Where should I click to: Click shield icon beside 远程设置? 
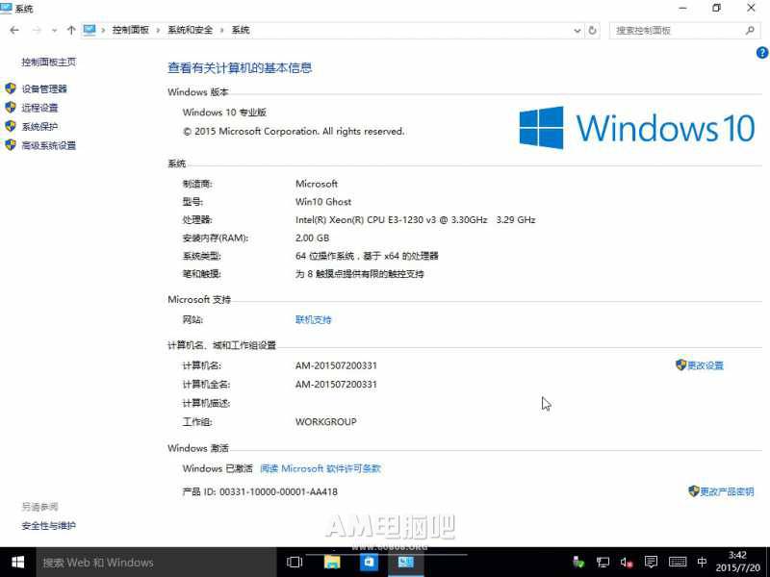click(x=11, y=108)
